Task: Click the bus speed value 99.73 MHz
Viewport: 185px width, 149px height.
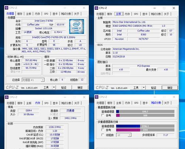Action: [x=31, y=68]
